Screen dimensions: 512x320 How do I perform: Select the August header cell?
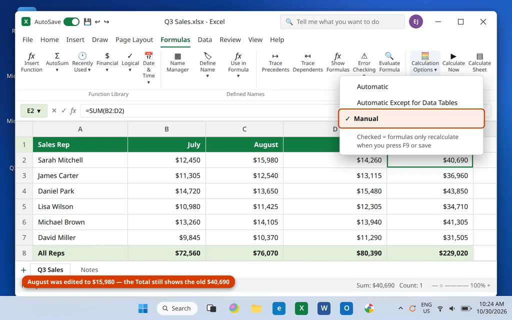pyautogui.click(x=244, y=144)
